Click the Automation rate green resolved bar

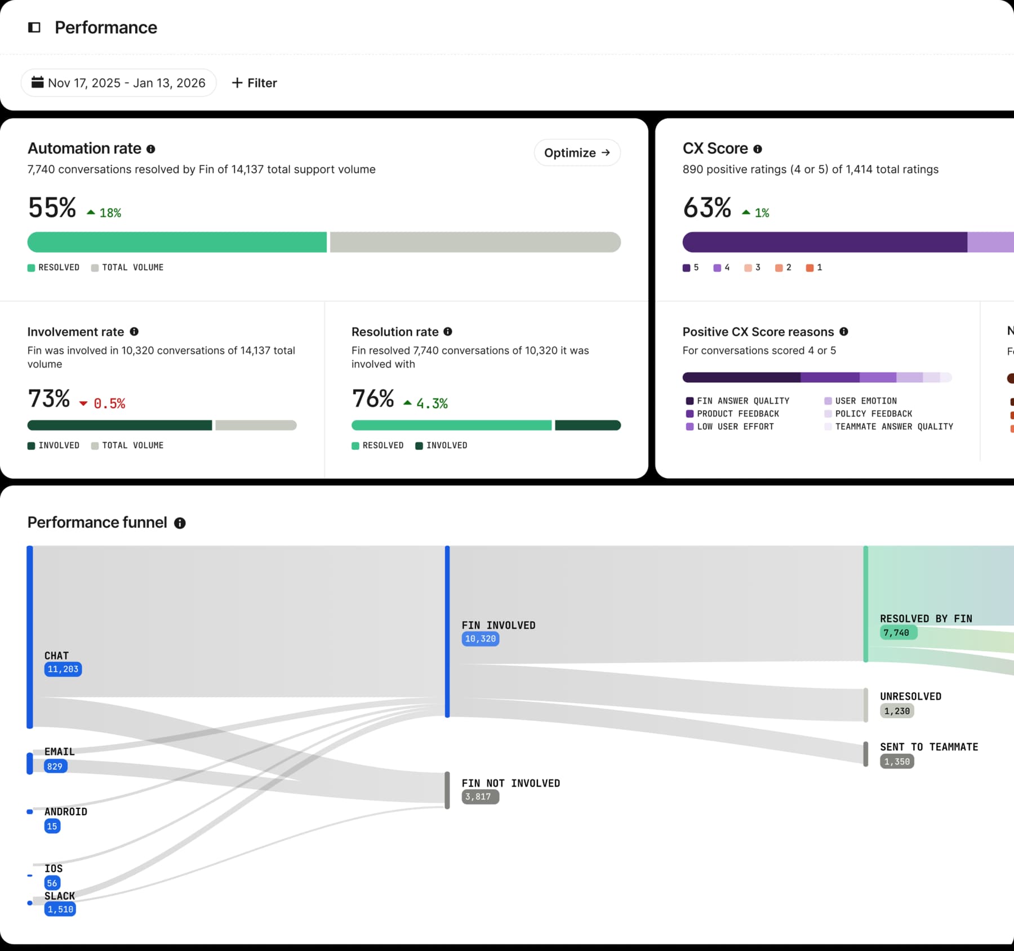[177, 242]
